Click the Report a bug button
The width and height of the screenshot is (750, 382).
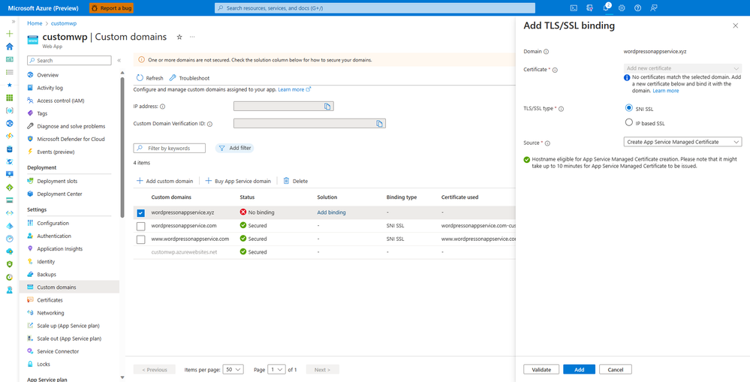[111, 8]
